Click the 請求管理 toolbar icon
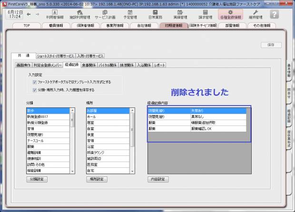The image size is (295, 212). pos(205,14)
